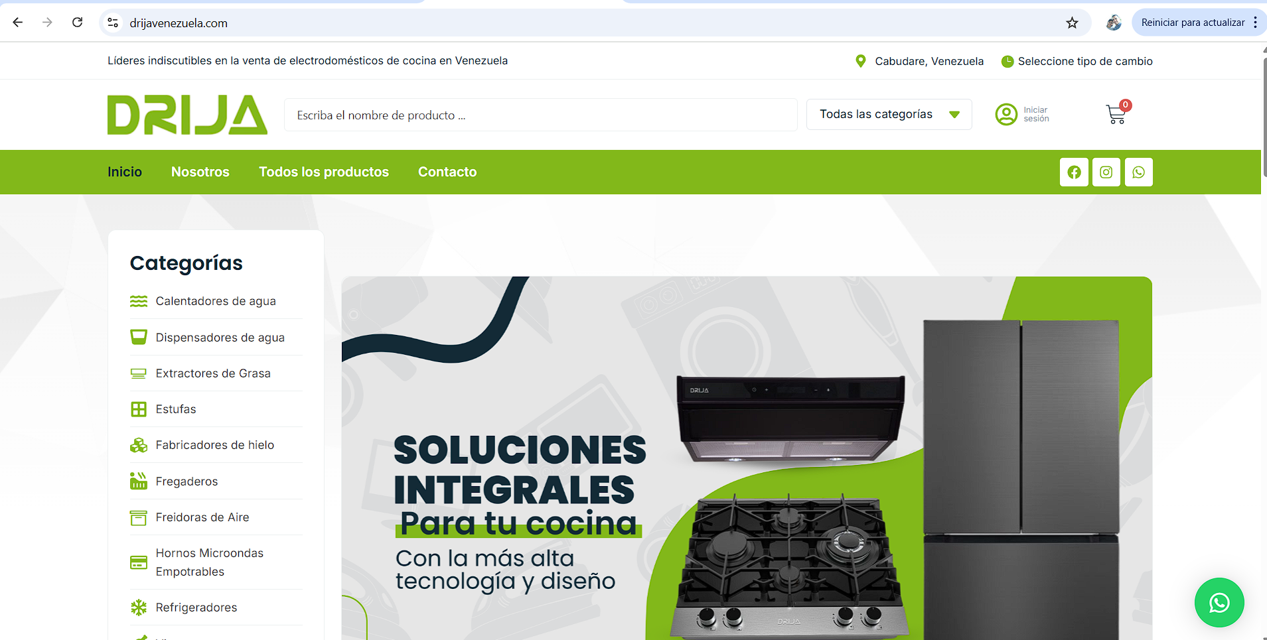Click the WhatsApp icon in green navbar
This screenshot has width=1267, height=640.
pos(1139,172)
